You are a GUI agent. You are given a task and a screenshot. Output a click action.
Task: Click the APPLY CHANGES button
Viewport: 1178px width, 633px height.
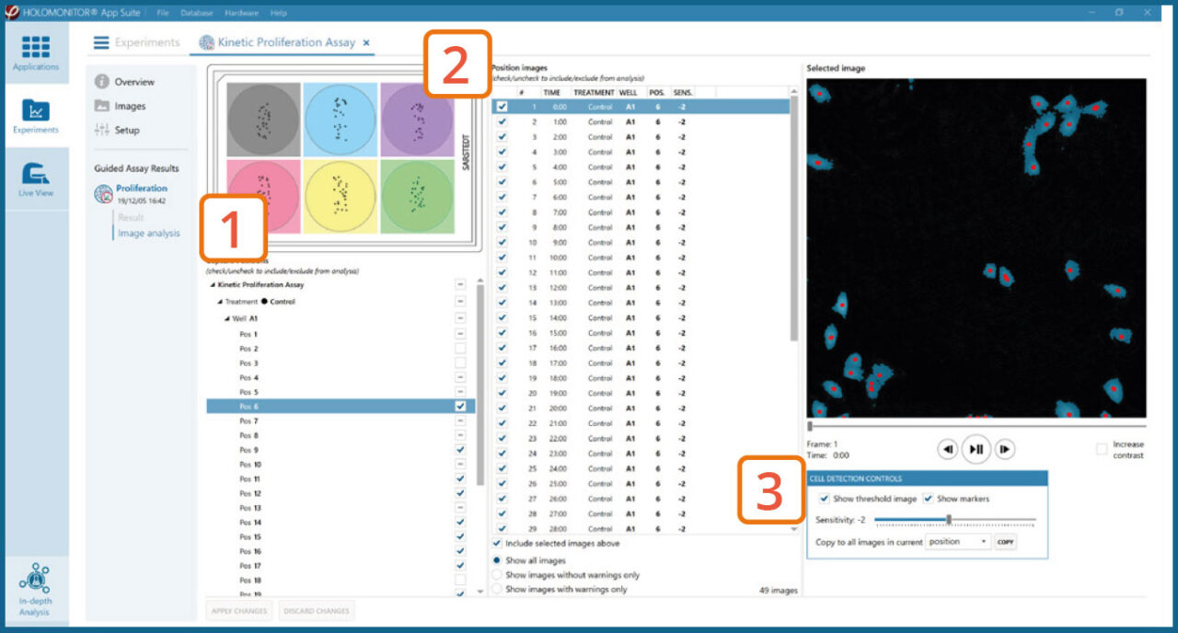click(237, 610)
